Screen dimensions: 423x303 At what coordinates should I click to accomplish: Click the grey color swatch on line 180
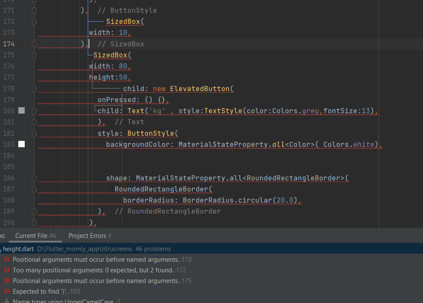click(x=22, y=111)
